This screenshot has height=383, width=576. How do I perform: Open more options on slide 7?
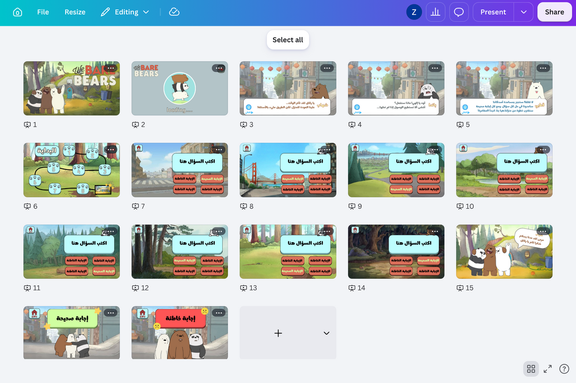pyautogui.click(x=219, y=150)
